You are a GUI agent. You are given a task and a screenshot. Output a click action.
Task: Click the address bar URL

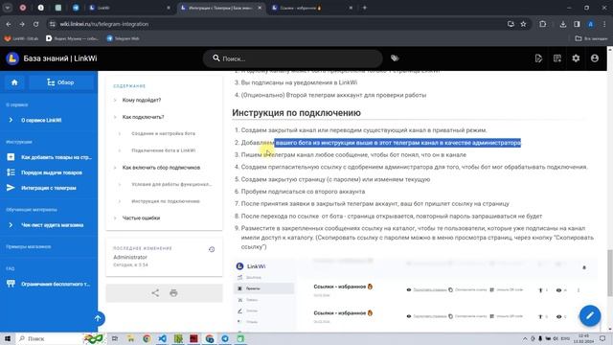[x=104, y=24]
